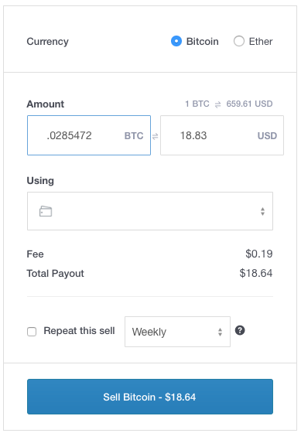Click the BTC unit label inside amount field
This screenshot has height=433, width=301.
(x=134, y=136)
